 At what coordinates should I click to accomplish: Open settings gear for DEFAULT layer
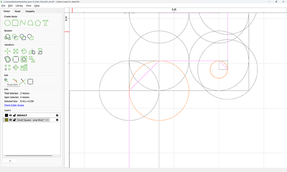(x=57, y=115)
